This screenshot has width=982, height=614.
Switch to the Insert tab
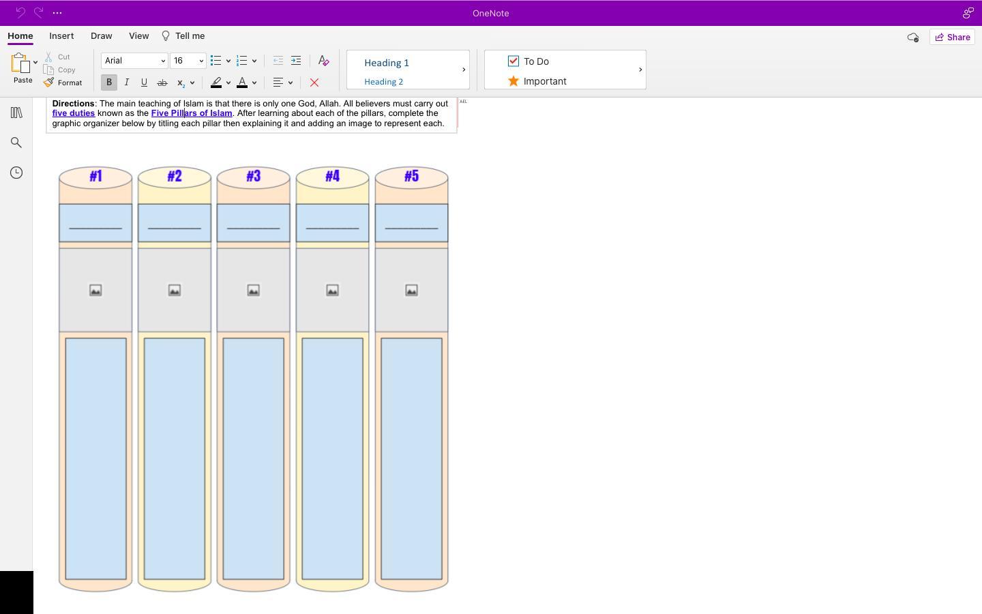point(61,36)
